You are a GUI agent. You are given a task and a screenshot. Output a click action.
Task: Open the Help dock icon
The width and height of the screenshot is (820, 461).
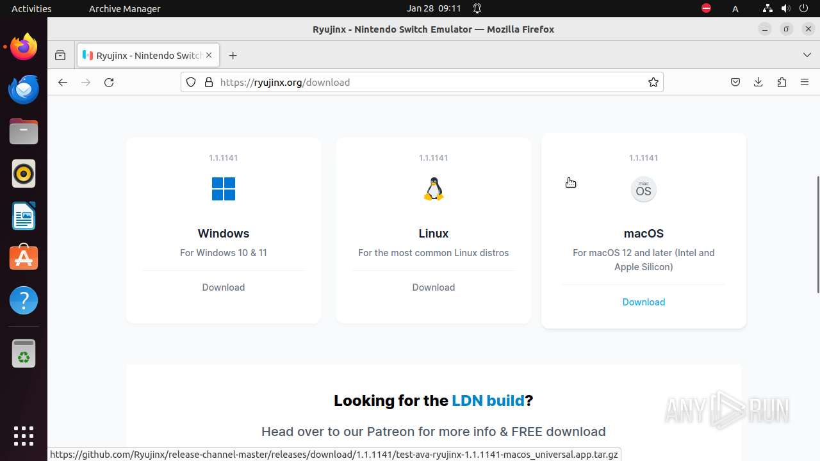[24, 300]
